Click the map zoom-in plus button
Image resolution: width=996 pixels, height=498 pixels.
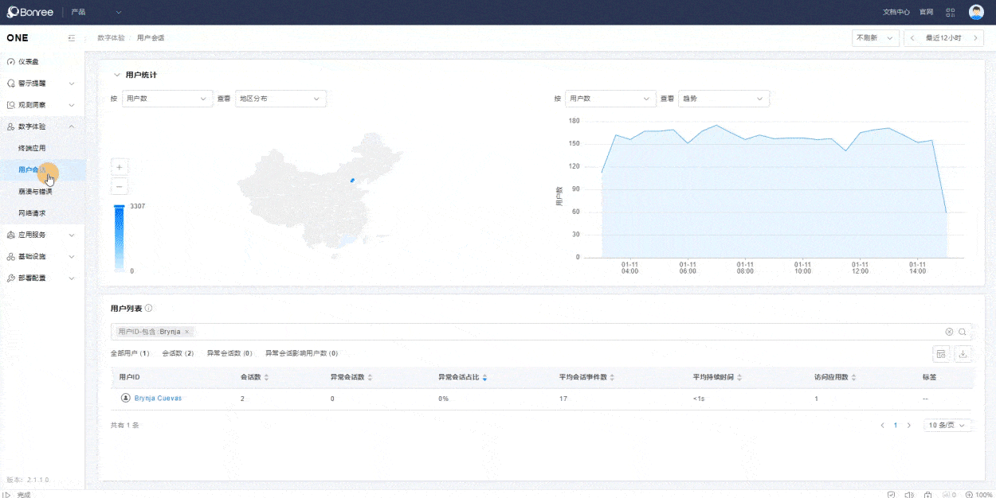119,167
